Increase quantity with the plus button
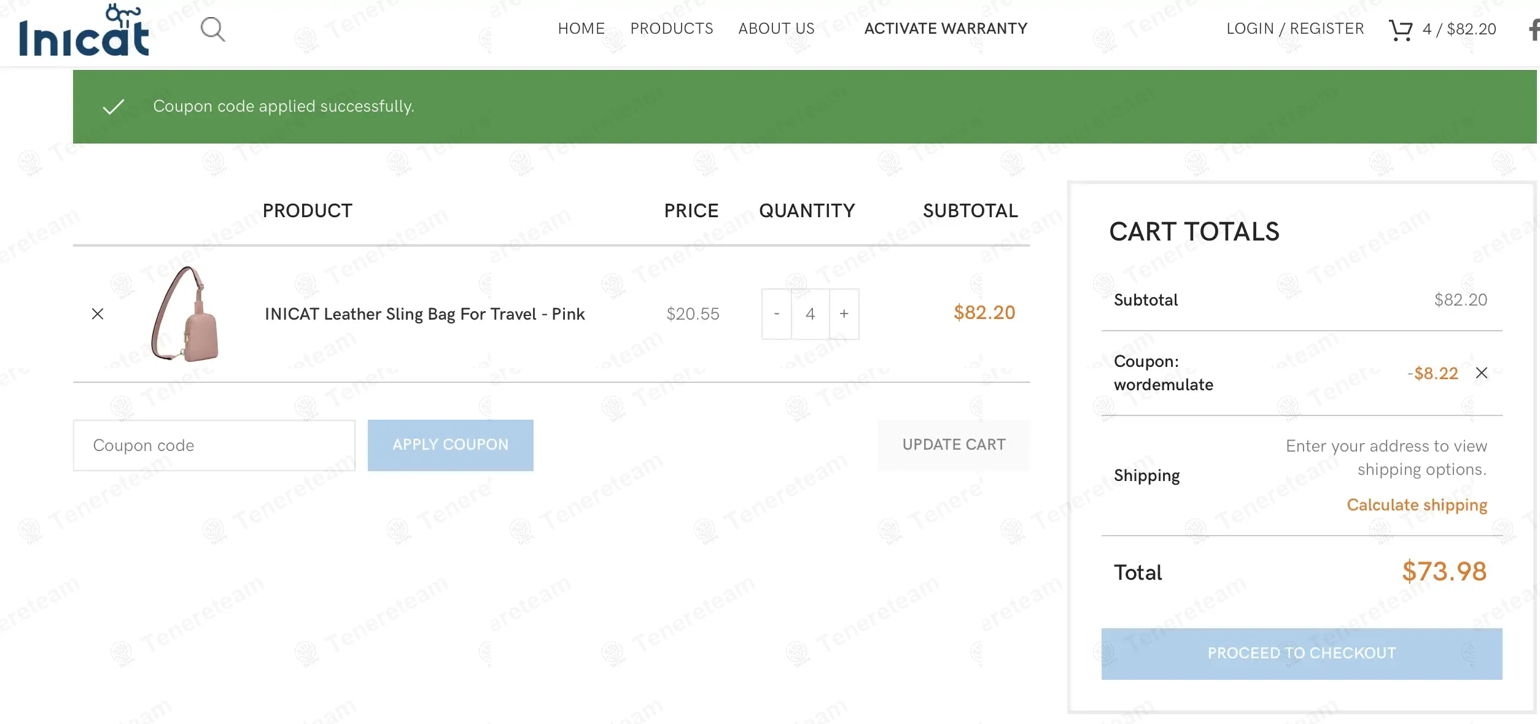1540x724 pixels. point(844,314)
